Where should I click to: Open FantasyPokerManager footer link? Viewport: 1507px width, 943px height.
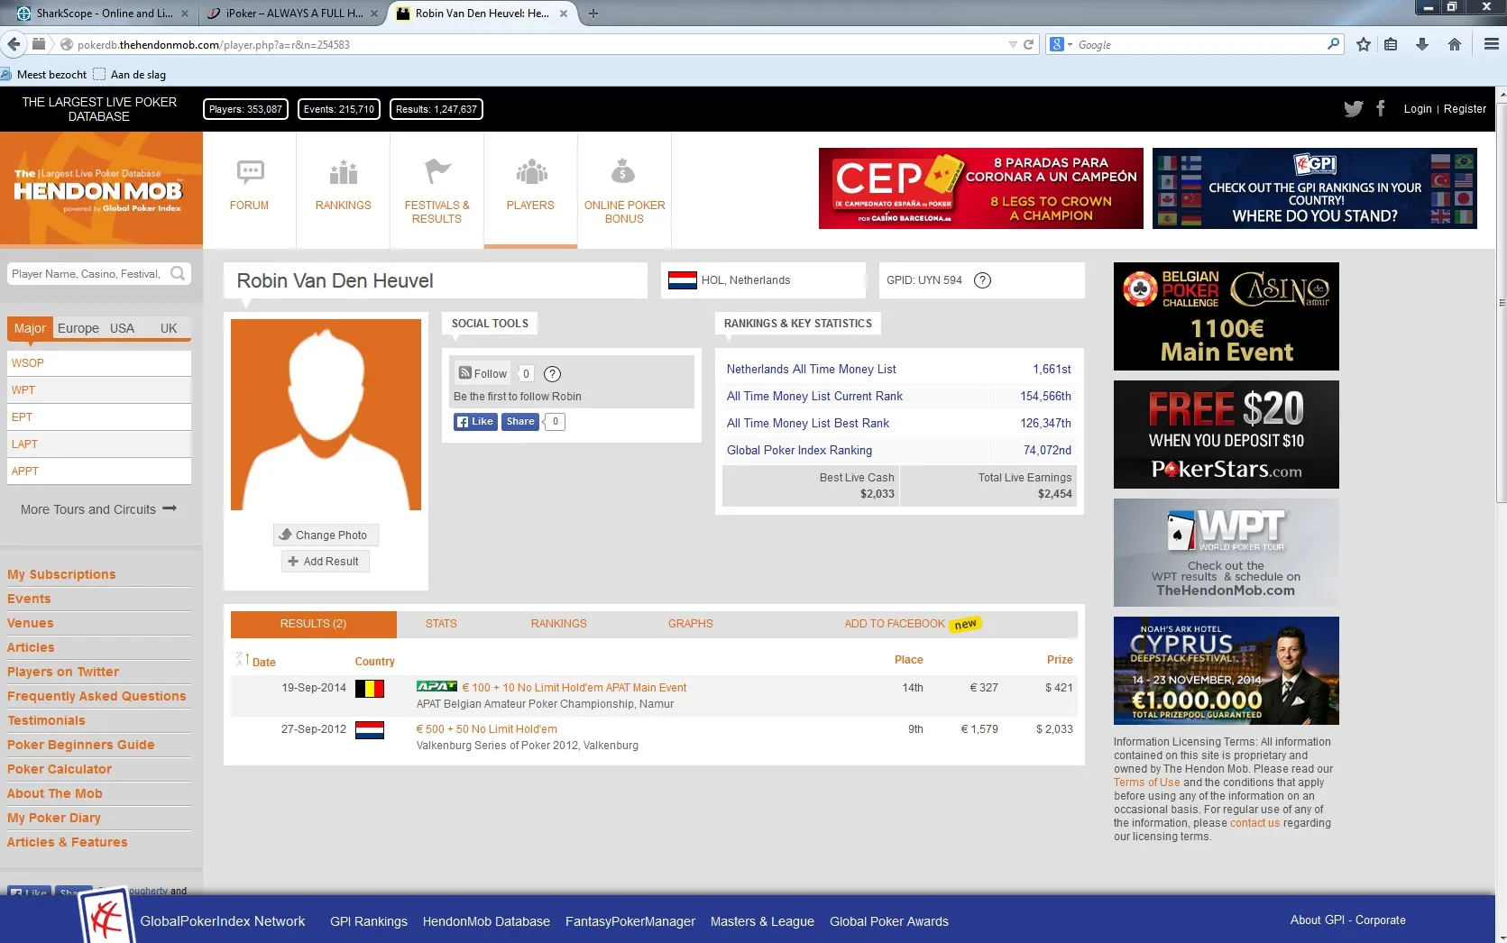coord(629,921)
